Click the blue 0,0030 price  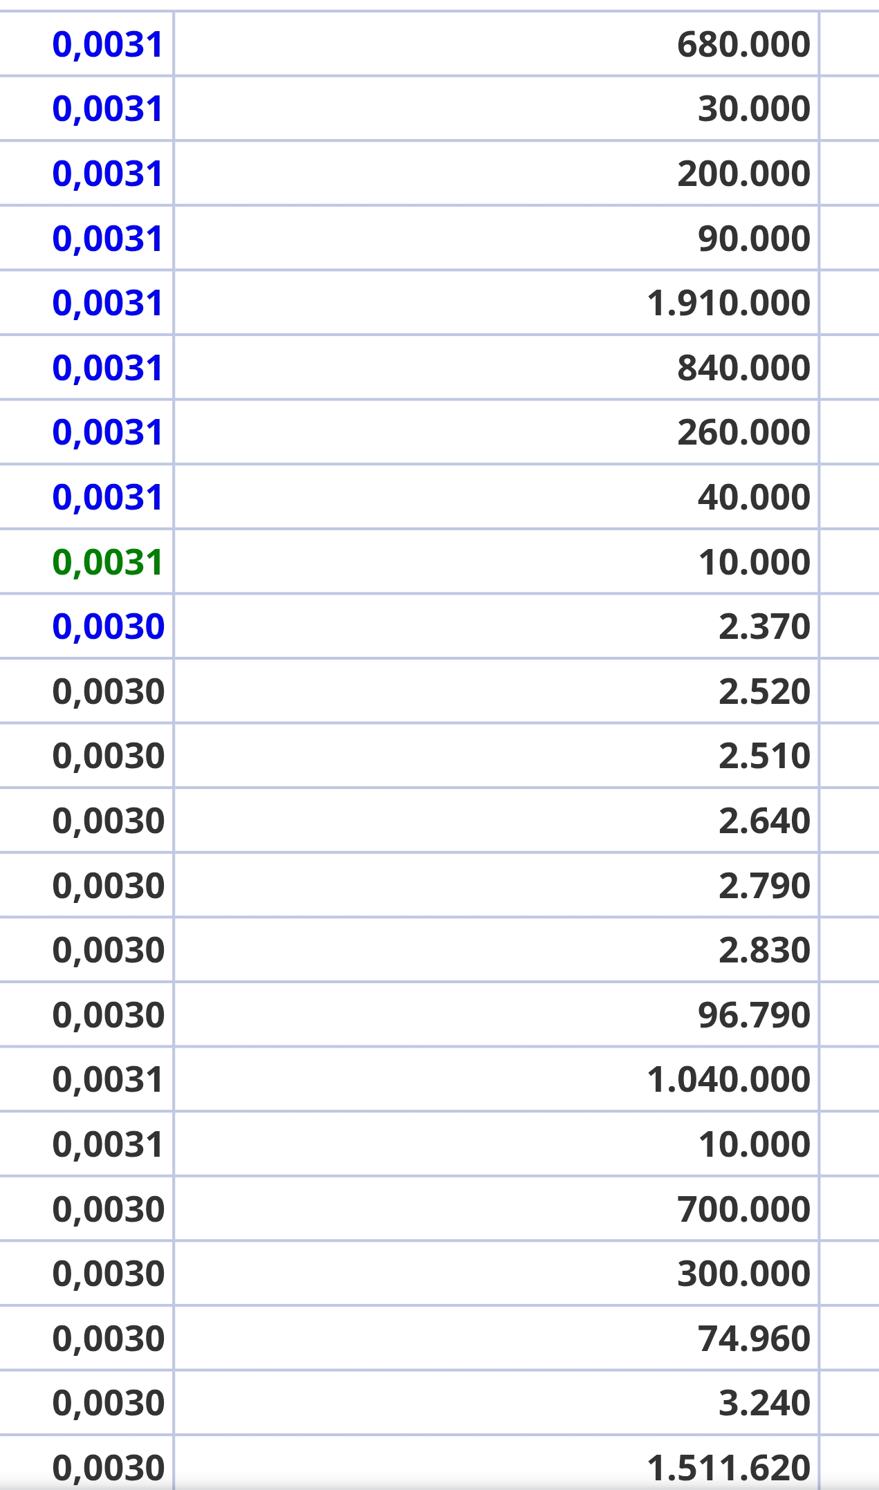[109, 626]
